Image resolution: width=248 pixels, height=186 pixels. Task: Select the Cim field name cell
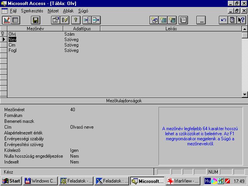pyautogui.click(x=35, y=45)
